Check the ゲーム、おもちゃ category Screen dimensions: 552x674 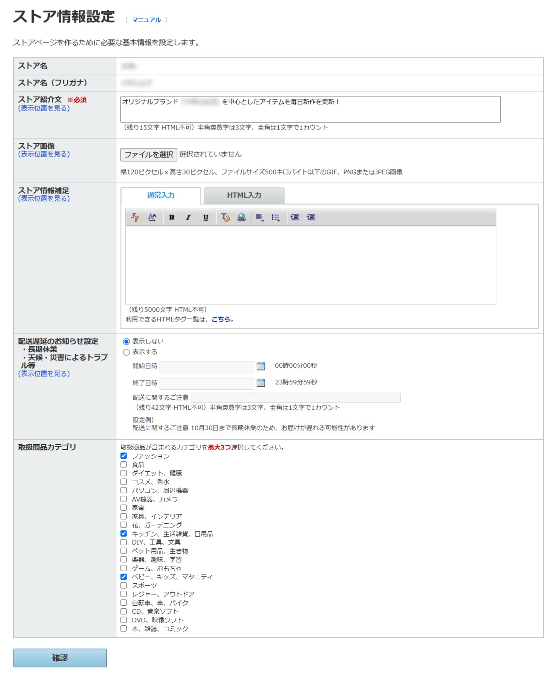pos(124,568)
